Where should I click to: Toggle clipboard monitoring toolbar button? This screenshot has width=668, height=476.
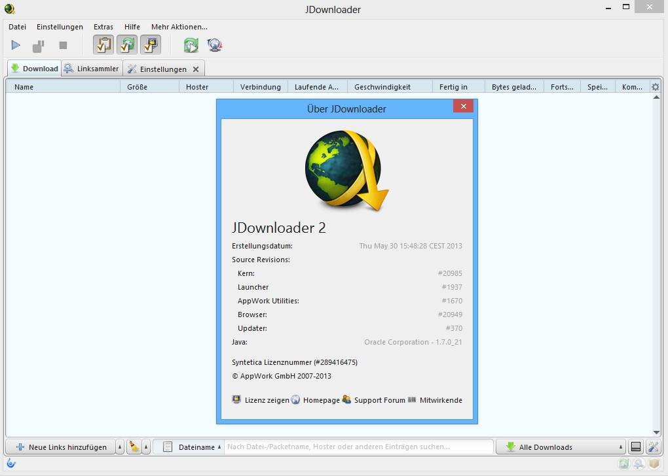click(103, 45)
